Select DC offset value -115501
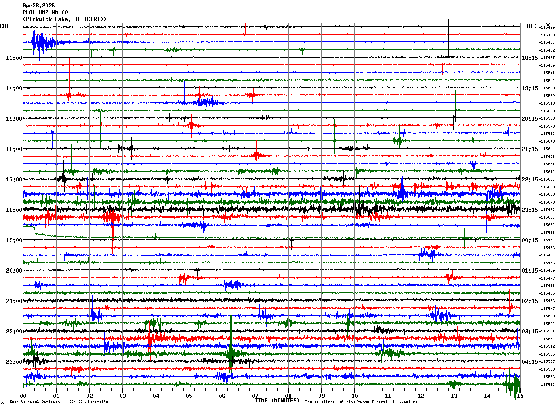This screenshot has width=557, height=408. (x=547, y=73)
